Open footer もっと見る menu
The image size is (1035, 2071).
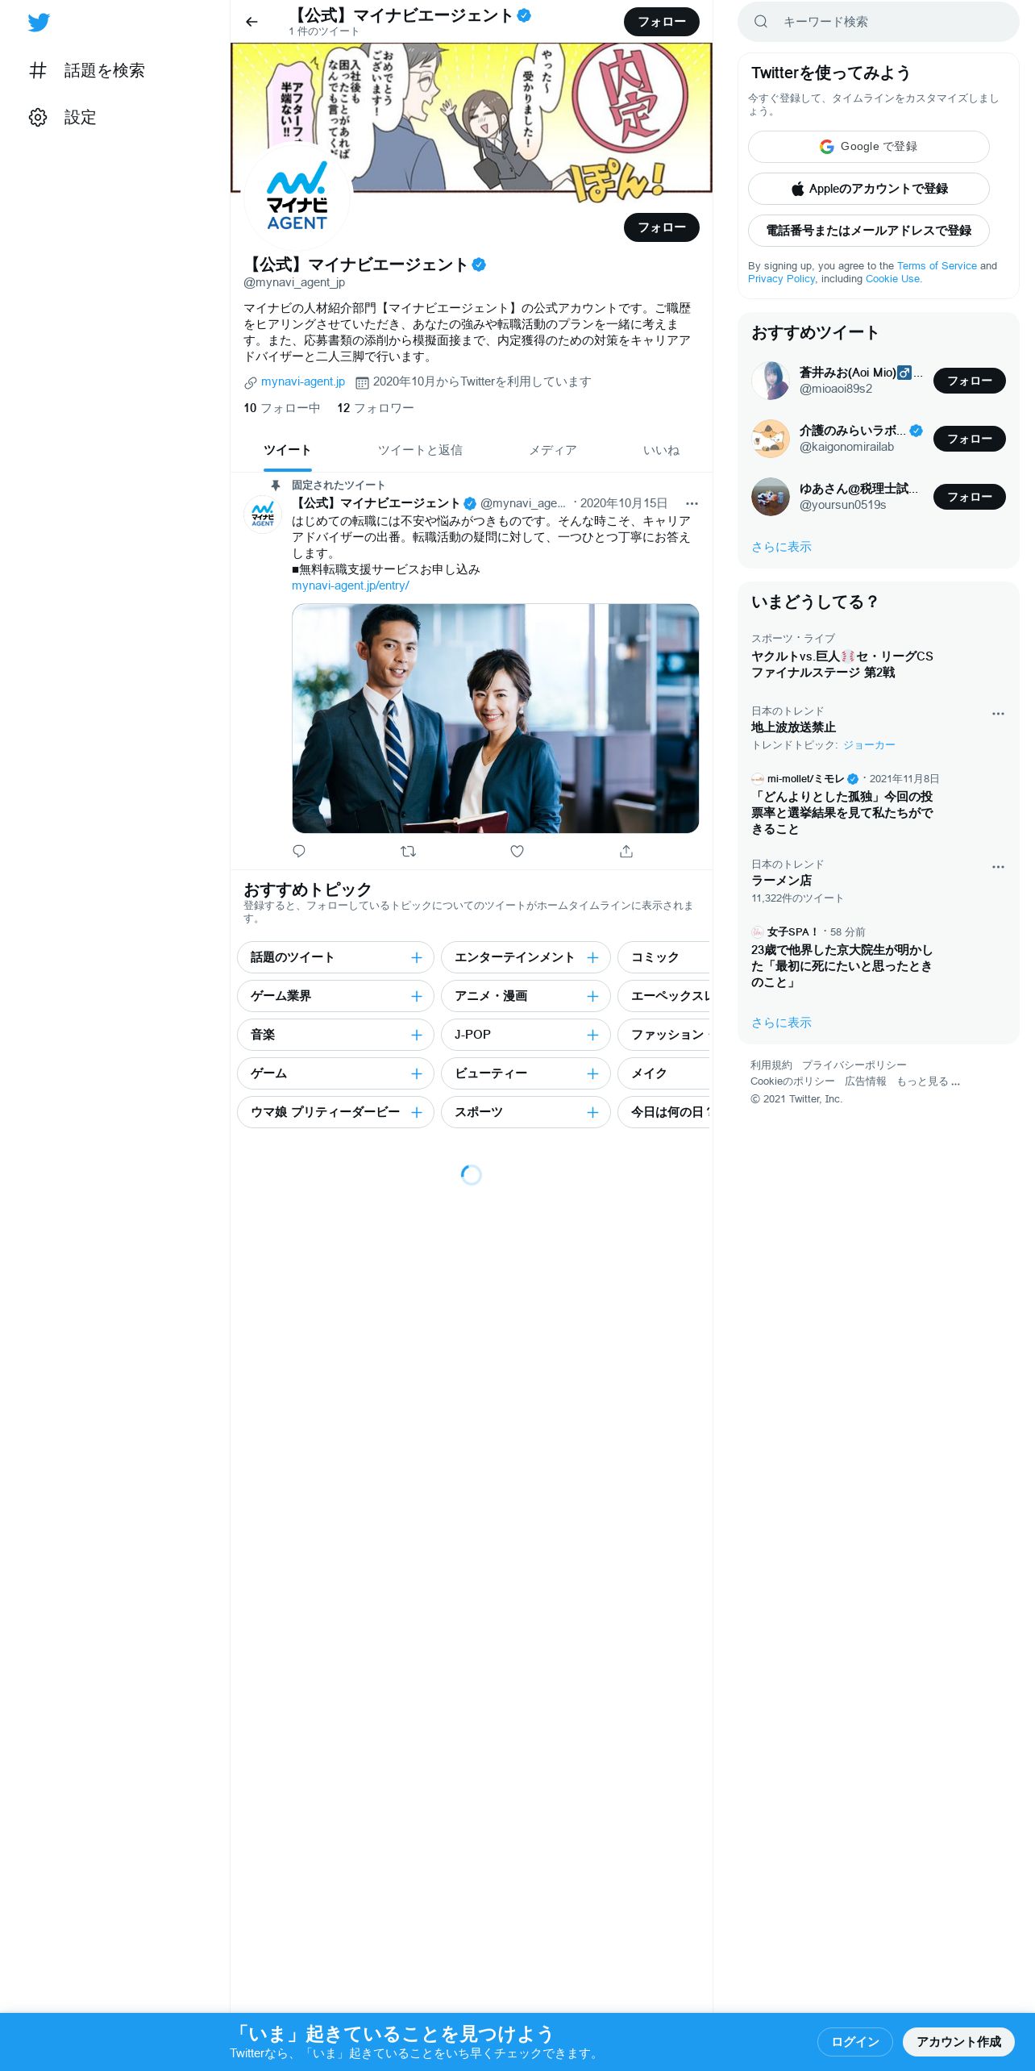[x=928, y=1081]
